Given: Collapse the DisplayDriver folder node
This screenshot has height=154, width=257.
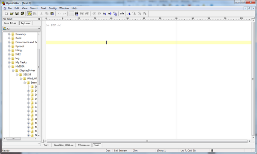Looking at the screenshot, I should (13, 70).
